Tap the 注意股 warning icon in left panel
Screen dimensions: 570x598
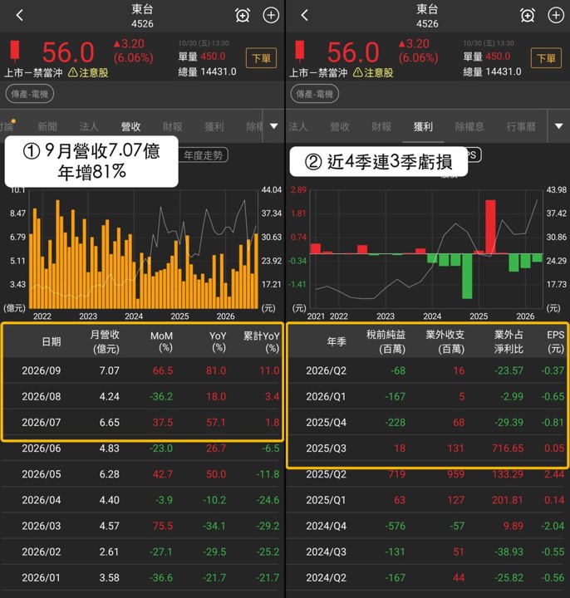point(73,72)
